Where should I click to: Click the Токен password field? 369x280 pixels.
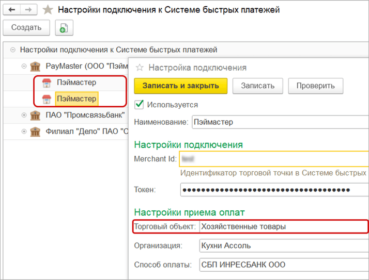click(x=274, y=190)
